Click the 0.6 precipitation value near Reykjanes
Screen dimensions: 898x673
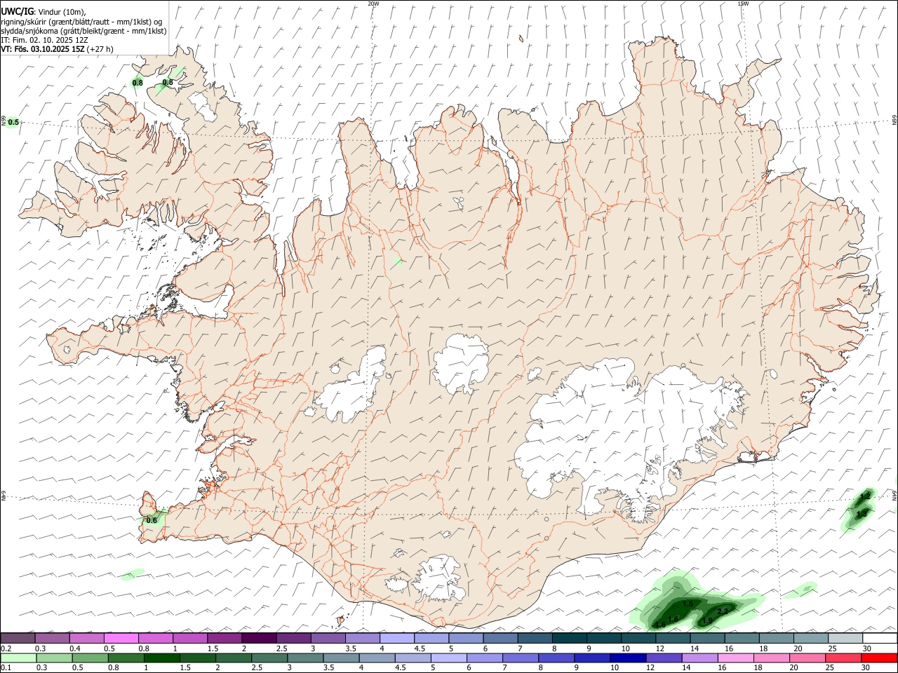(x=152, y=520)
